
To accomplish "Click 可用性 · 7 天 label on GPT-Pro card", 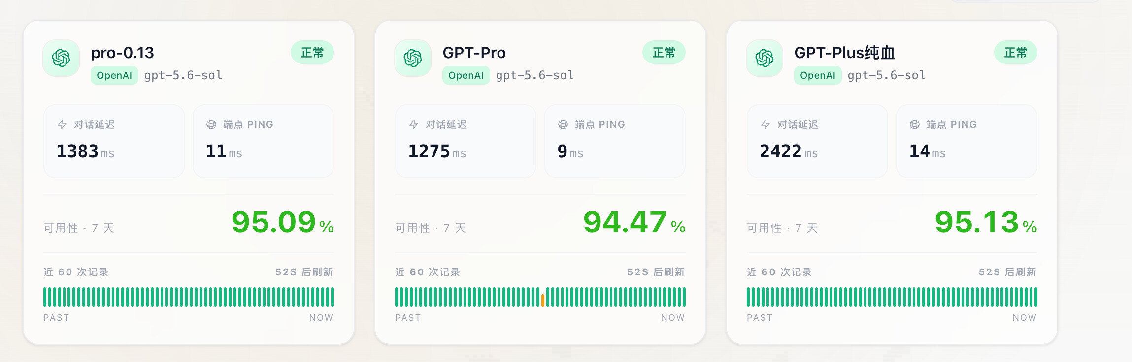I will coord(431,228).
